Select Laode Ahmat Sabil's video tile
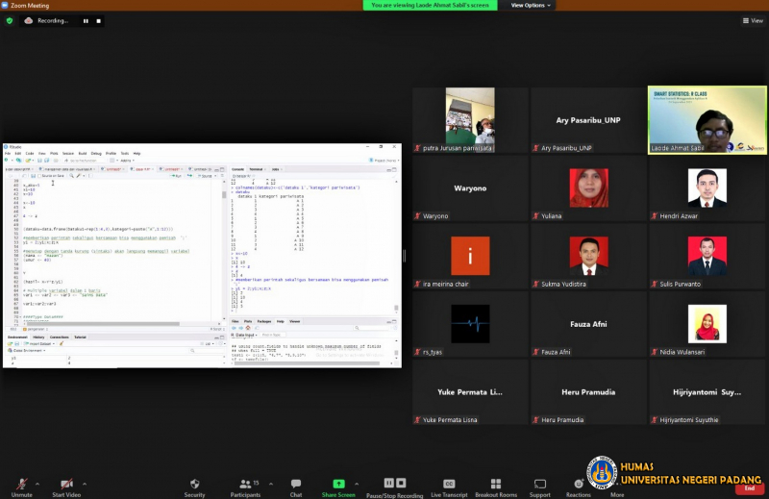Viewport: 769px width, 499px height. tap(707, 120)
